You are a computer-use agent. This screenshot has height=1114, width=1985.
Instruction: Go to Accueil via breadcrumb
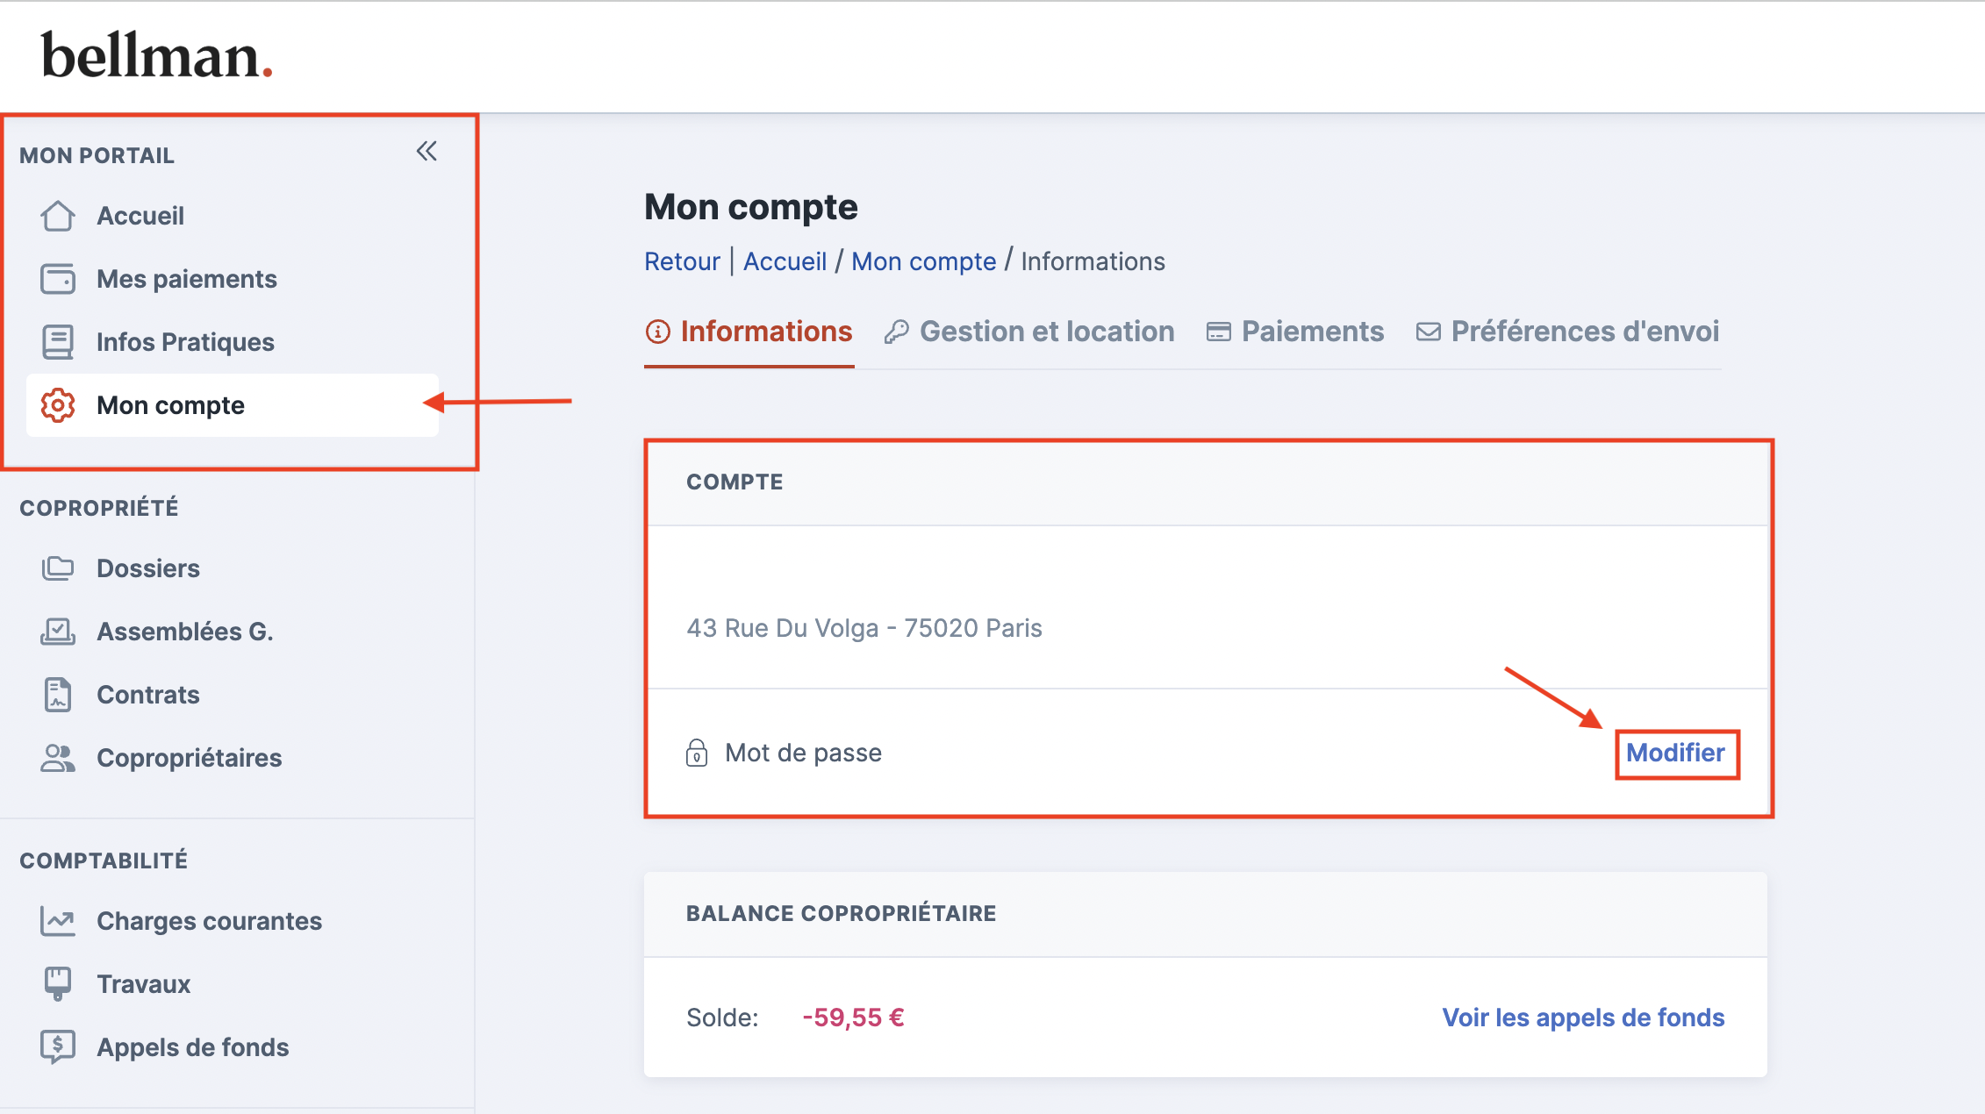pos(785,261)
